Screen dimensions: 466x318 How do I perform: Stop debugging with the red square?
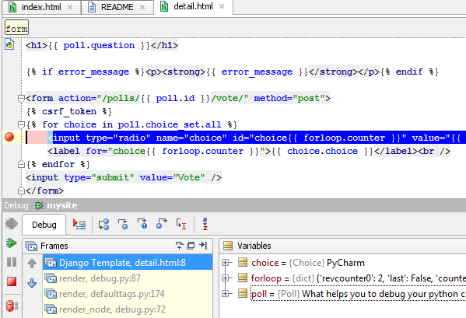12,281
